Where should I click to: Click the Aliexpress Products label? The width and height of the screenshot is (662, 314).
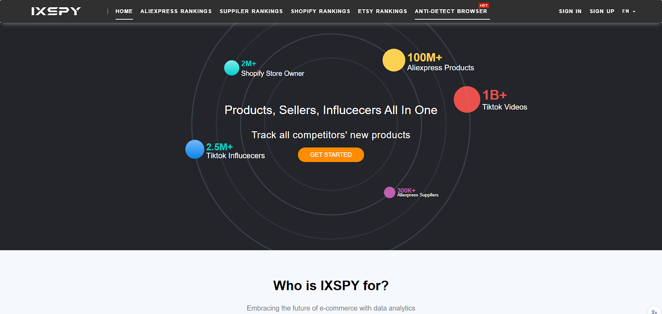point(441,68)
